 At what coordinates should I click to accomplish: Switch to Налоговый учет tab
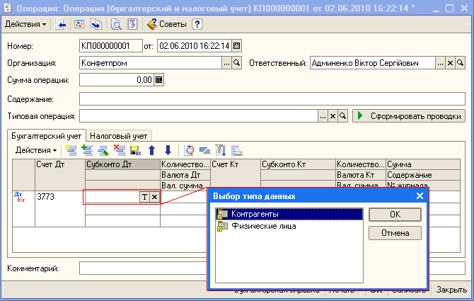point(118,135)
